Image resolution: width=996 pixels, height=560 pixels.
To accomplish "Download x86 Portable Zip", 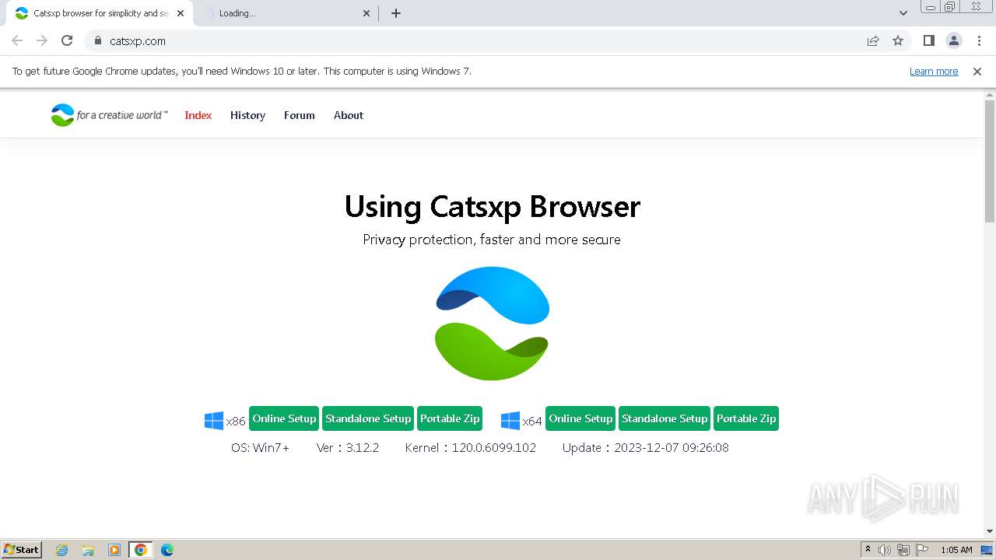I will click(x=450, y=418).
